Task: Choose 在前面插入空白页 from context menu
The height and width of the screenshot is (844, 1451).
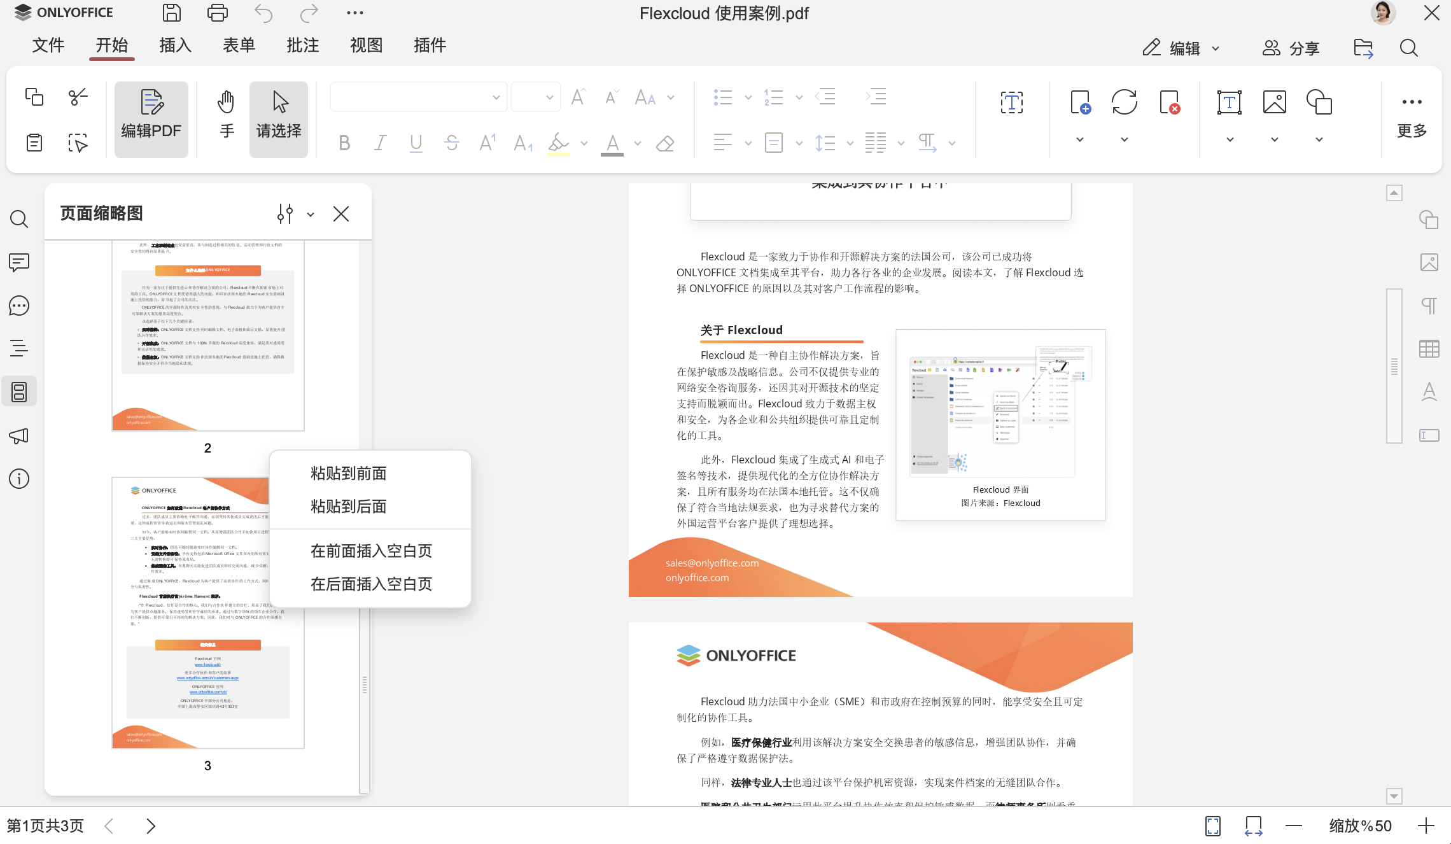Action: [372, 551]
